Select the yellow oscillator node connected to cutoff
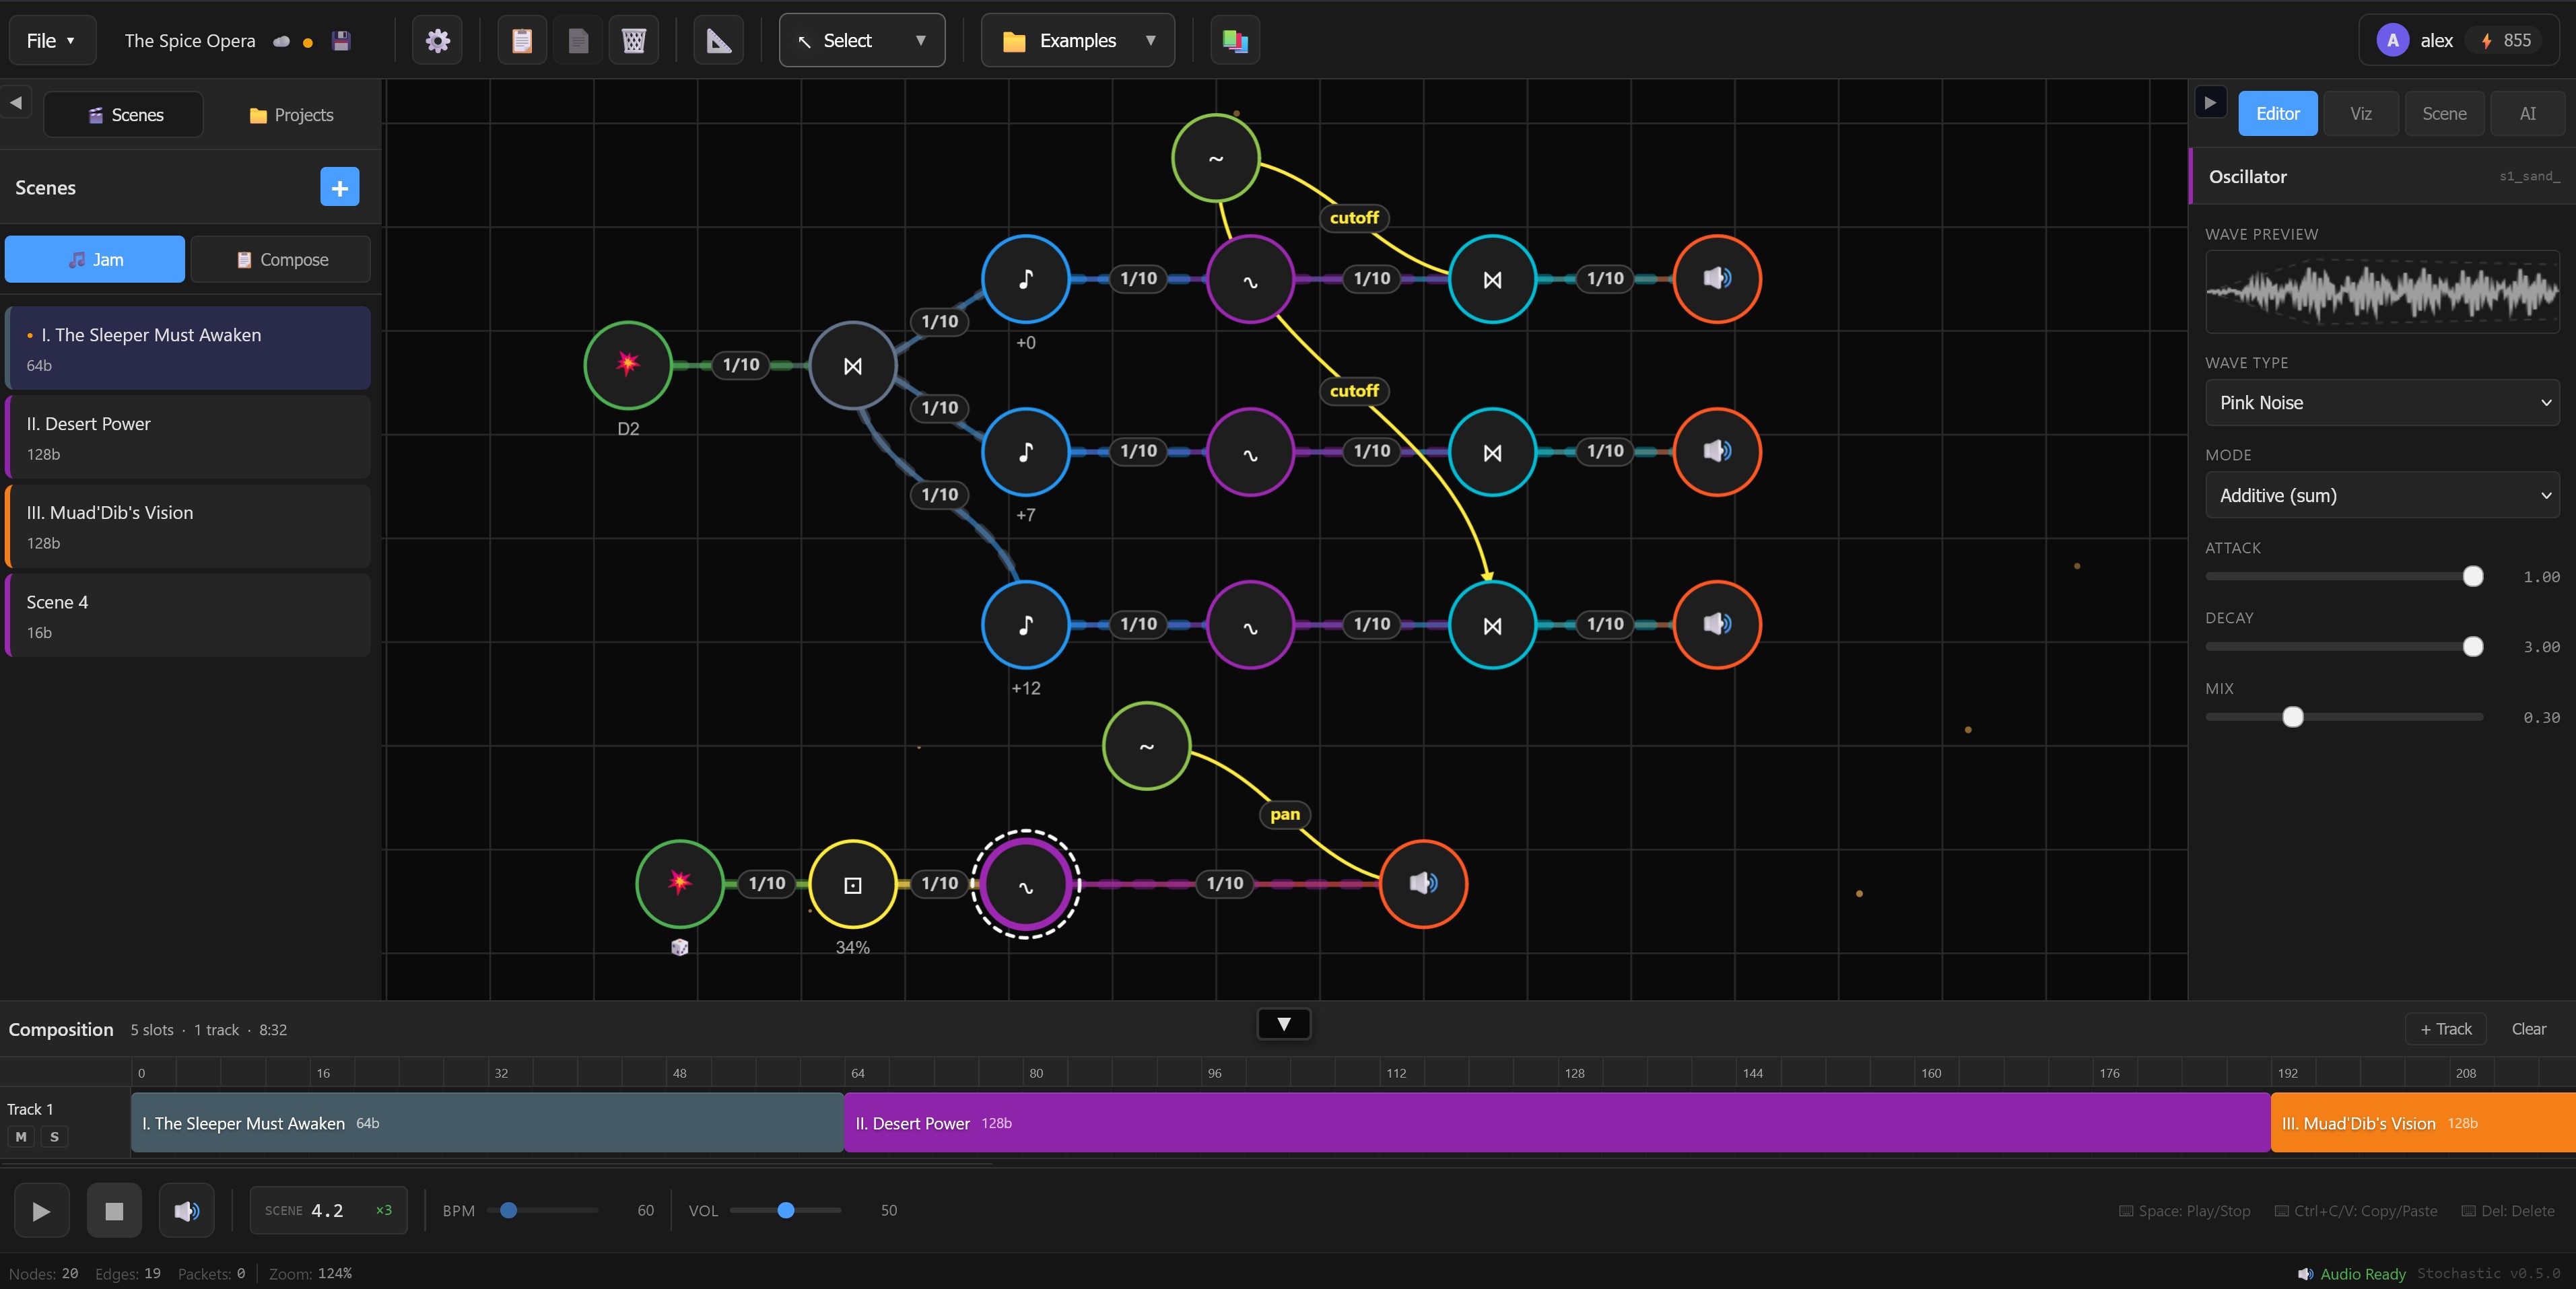The width and height of the screenshot is (2576, 1289). pos(1215,158)
